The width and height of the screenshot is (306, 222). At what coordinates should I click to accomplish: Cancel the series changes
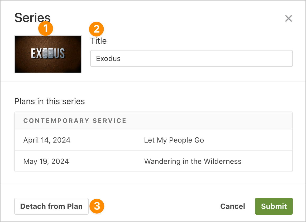(233, 206)
